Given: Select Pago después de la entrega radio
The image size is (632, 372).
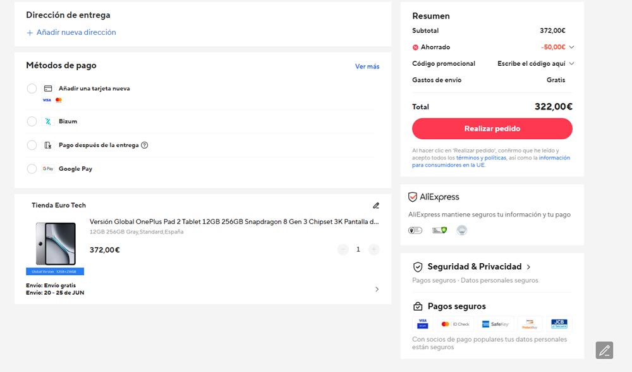Looking at the screenshot, I should click(x=32, y=146).
